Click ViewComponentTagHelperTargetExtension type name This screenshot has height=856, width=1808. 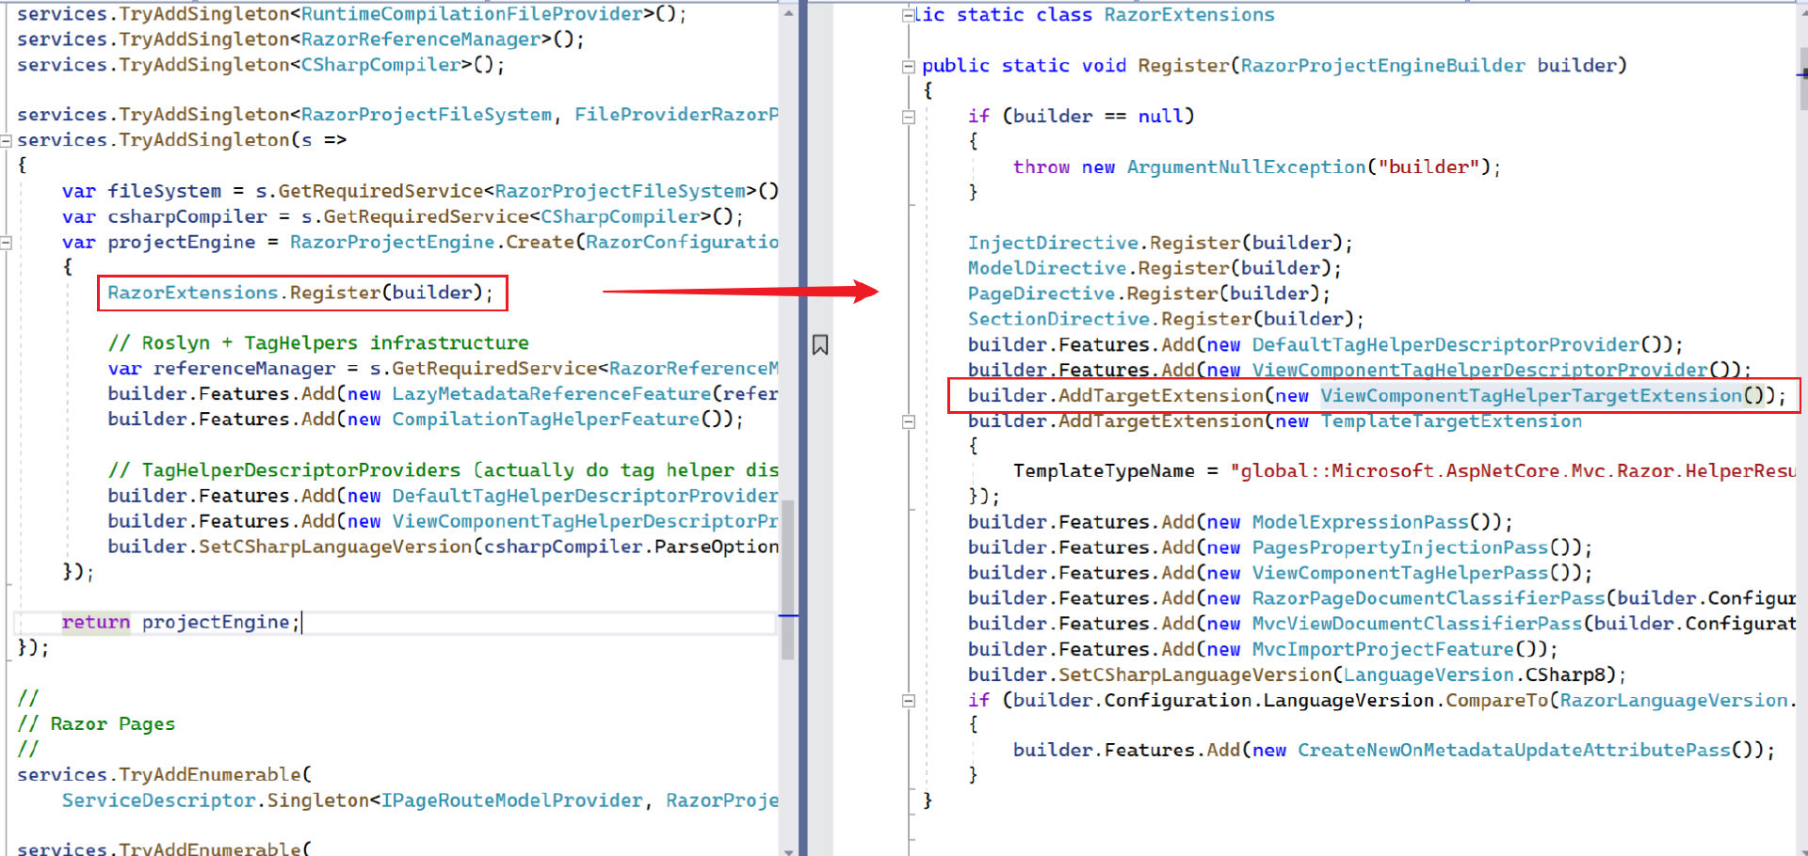[x=1531, y=396]
